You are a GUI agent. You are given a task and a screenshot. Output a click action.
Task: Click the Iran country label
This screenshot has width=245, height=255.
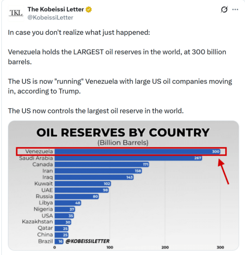tap(48, 171)
